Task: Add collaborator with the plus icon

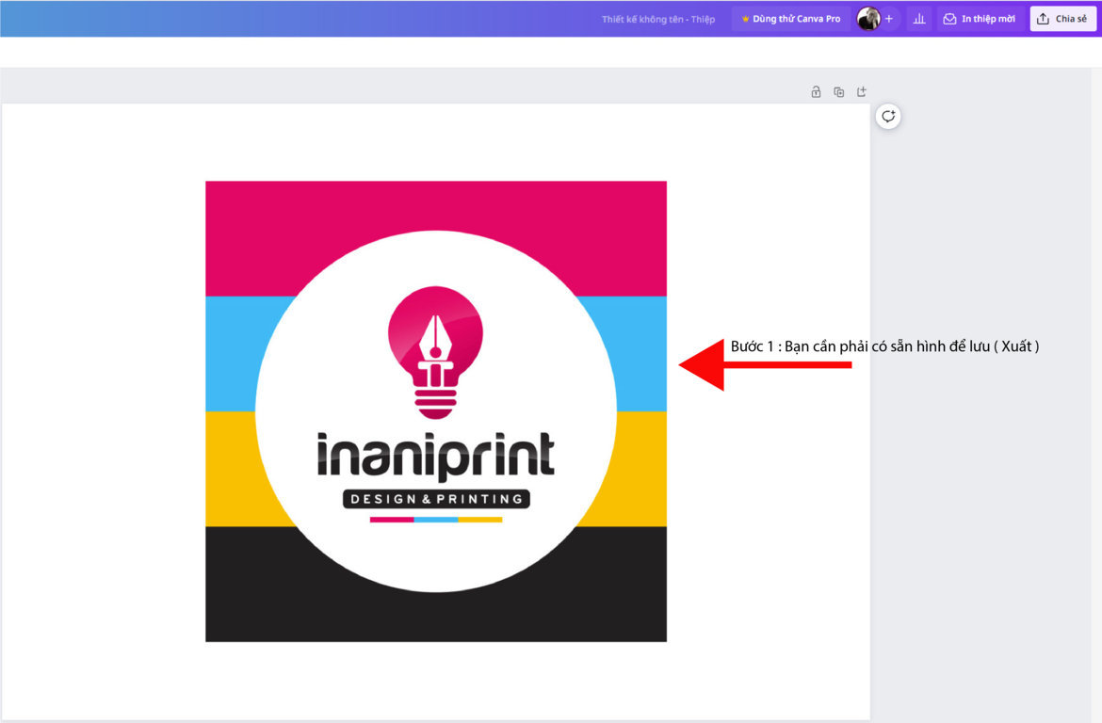Action: click(x=889, y=19)
